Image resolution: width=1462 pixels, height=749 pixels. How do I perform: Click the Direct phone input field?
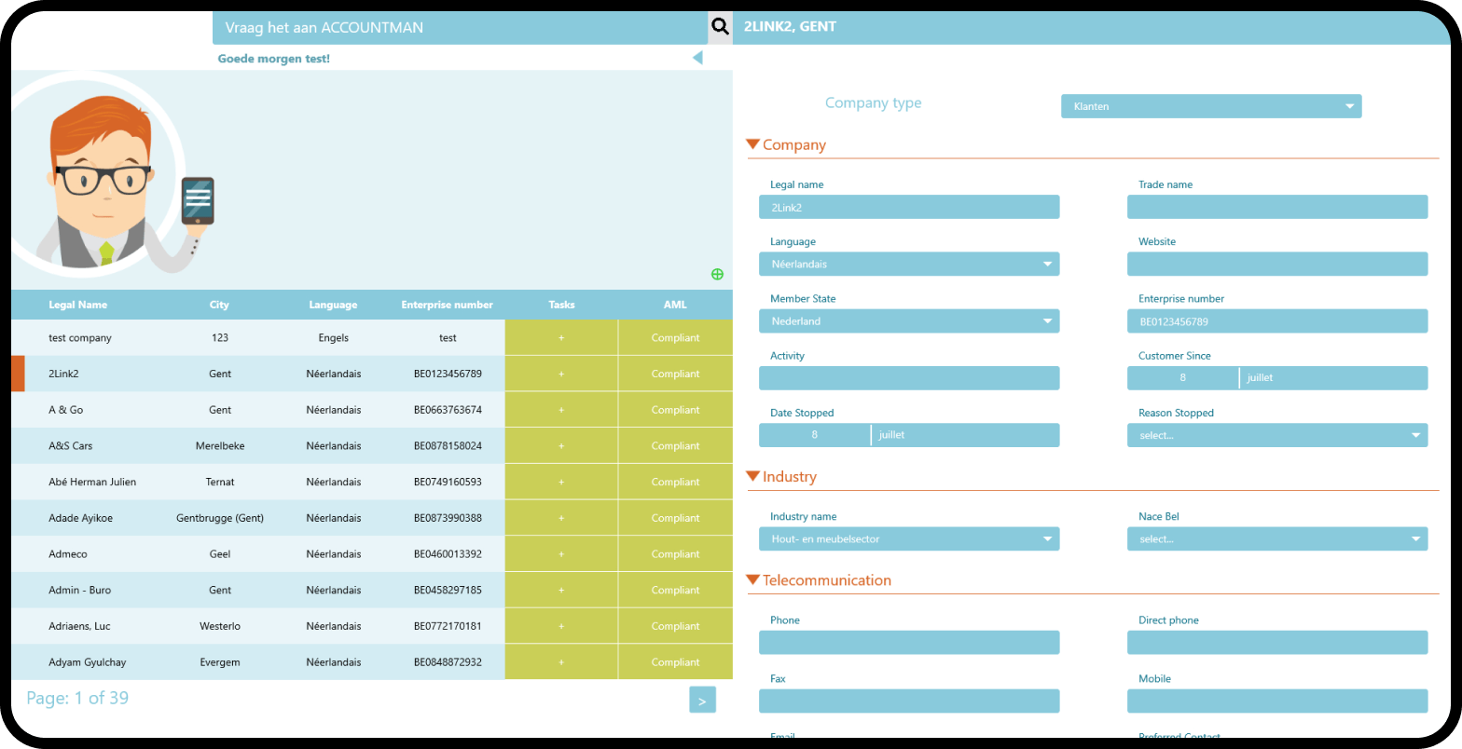tap(1277, 643)
